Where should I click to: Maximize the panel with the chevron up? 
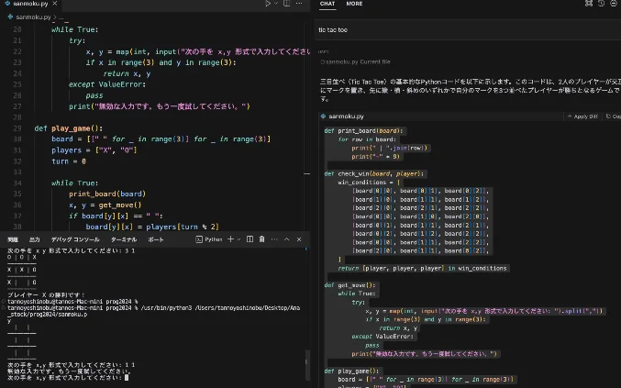[x=287, y=239]
